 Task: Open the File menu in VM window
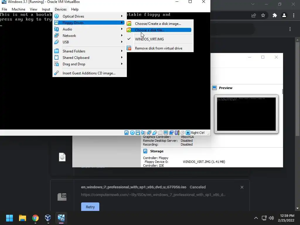(x=4, y=9)
